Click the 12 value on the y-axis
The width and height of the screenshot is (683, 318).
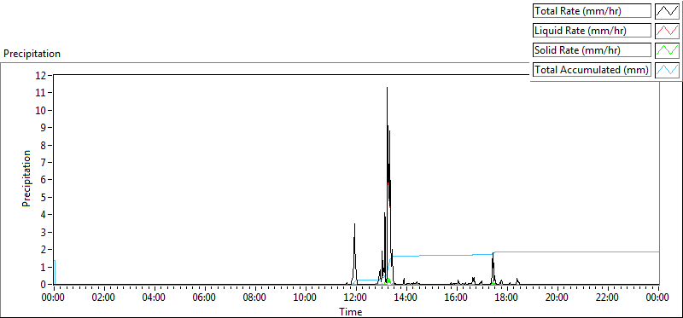pos(41,75)
